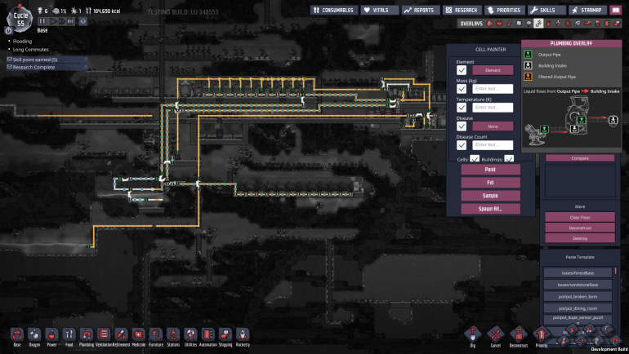The height and width of the screenshot is (354, 629).
Task: Toggle the Materials overlay icon
Action: (x=519, y=24)
